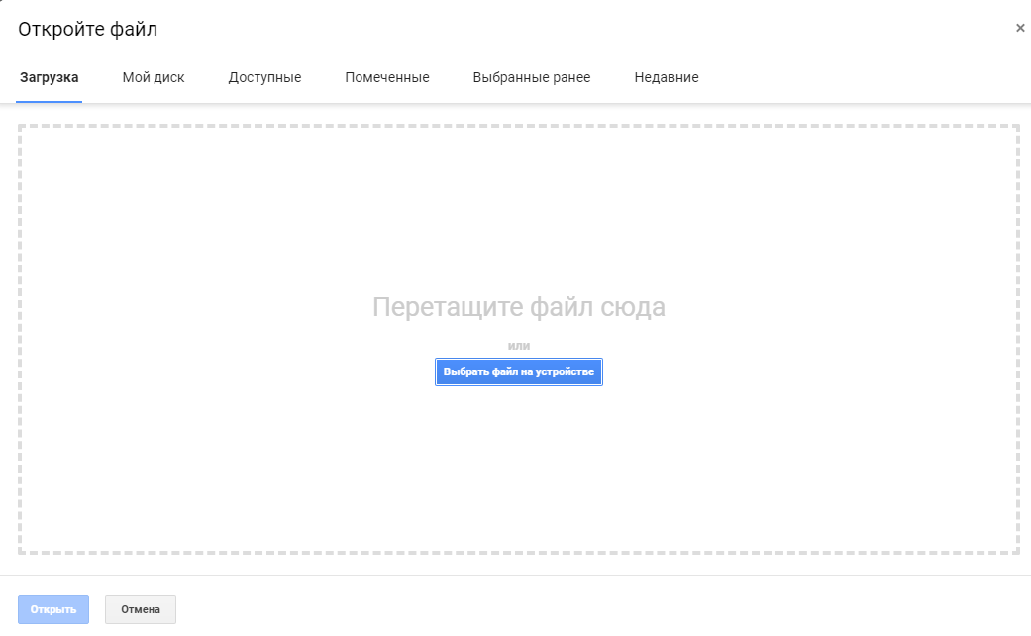Click the Отмена button
Image resolution: width=1031 pixels, height=636 pixels.
pos(141,609)
